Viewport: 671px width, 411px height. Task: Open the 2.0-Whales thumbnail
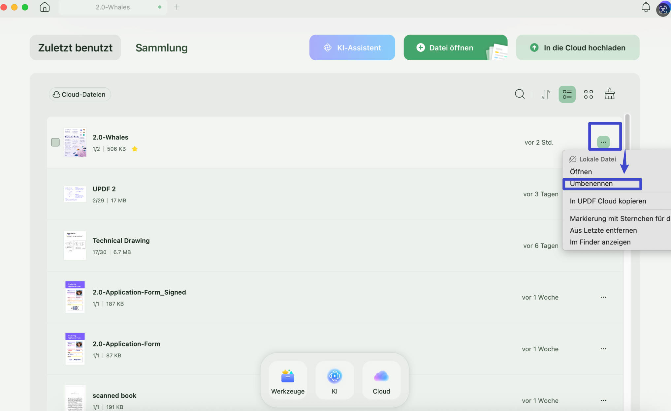[x=75, y=142]
